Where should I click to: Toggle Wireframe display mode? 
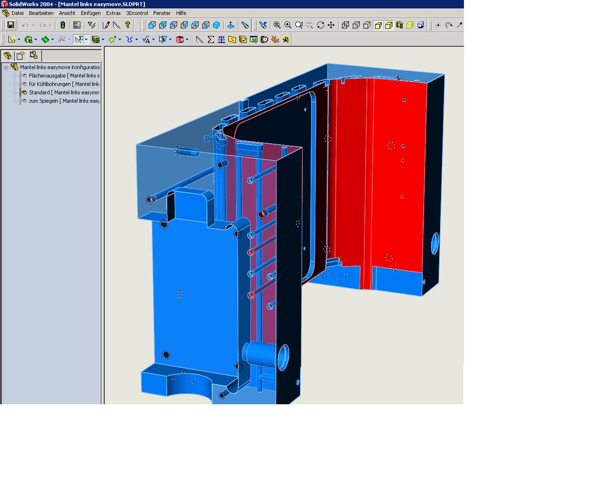tap(346, 25)
